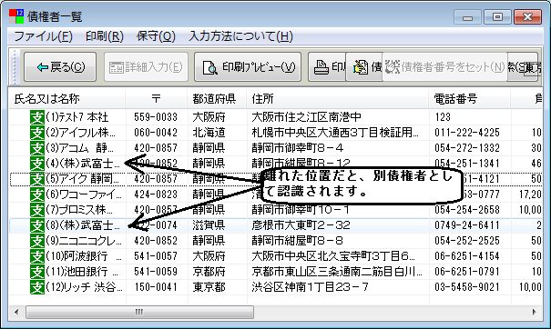551x329 pixels.
Task: Open the ファイル(F) menu
Action: (43, 36)
